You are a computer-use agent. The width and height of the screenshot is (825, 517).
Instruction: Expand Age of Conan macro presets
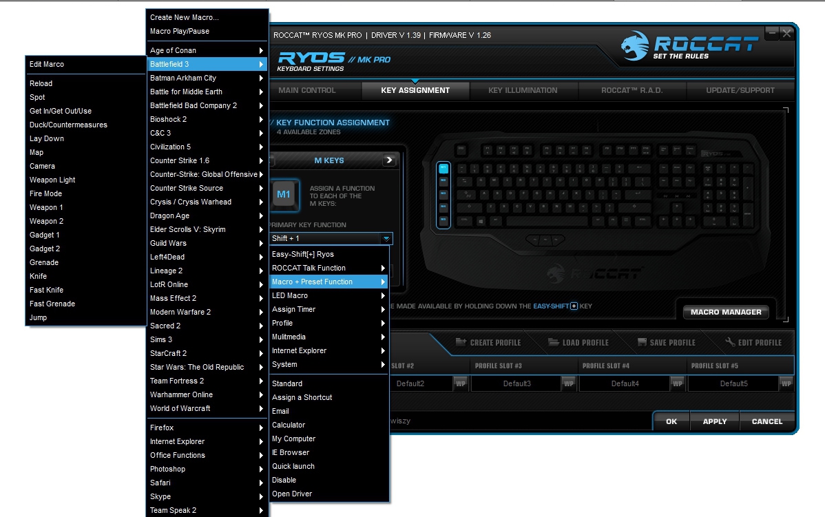coord(207,50)
